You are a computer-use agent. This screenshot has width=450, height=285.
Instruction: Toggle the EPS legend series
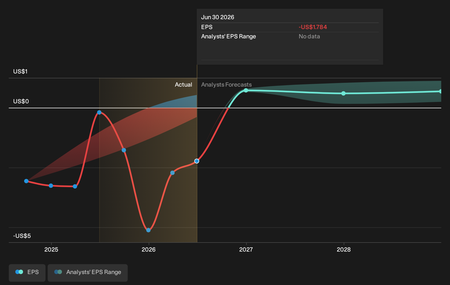27,273
